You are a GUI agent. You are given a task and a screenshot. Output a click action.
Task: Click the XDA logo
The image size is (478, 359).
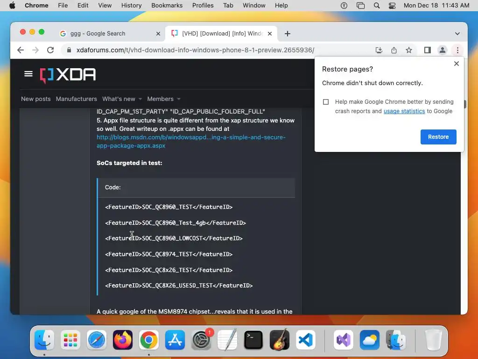[x=68, y=75]
